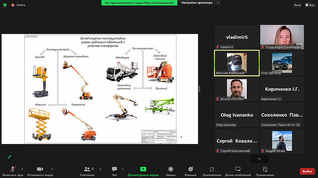This screenshot has height=178, width=318.
Task: Open the Чат chat panel
Action: pos(114,171)
